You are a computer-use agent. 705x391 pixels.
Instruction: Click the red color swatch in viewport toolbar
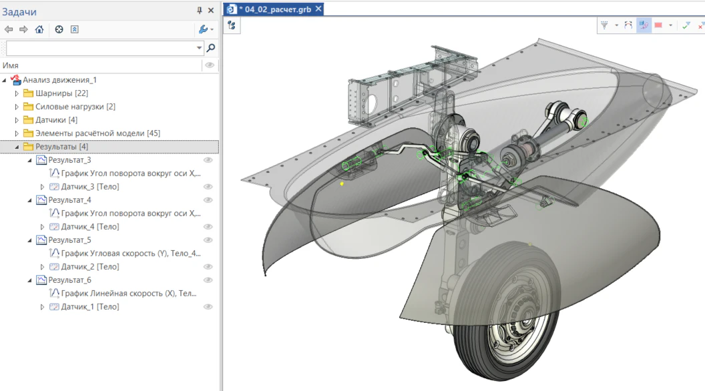[x=658, y=25]
